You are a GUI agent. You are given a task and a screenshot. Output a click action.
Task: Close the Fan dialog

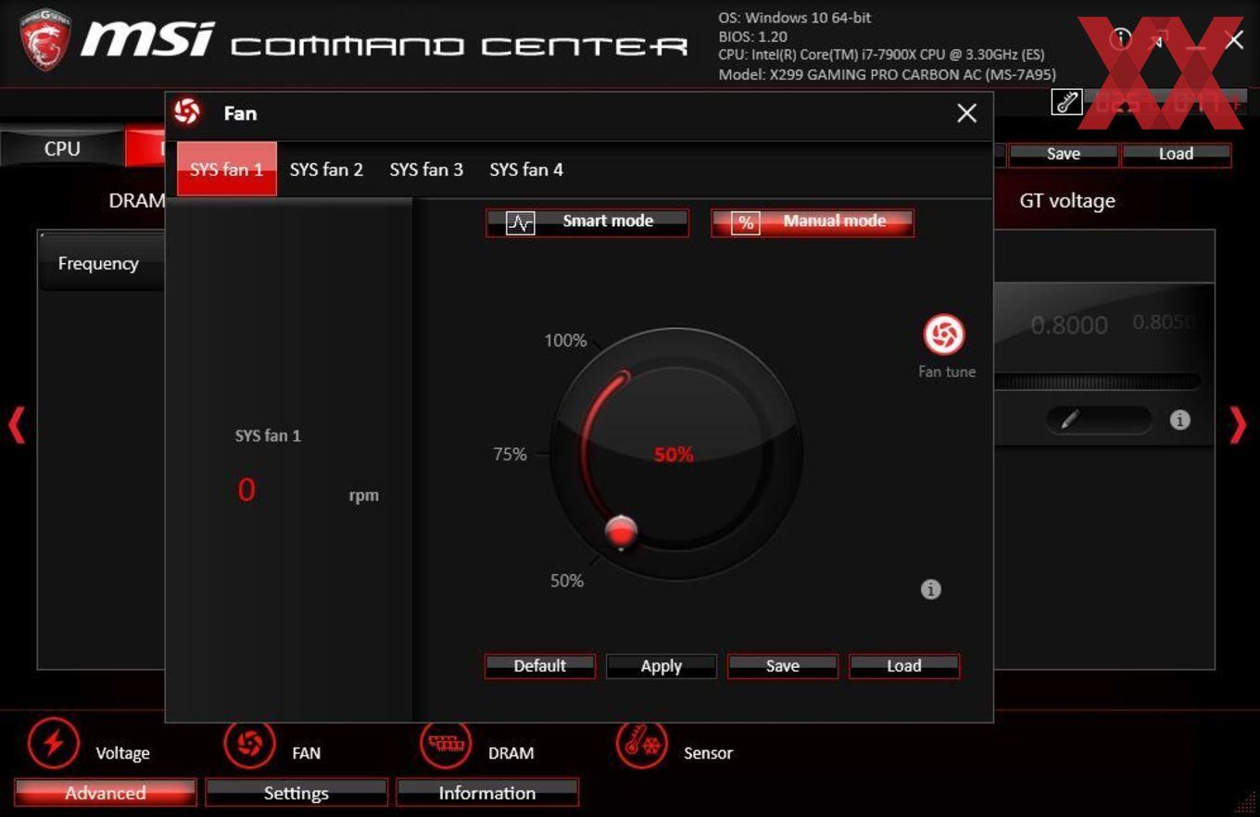[x=966, y=113]
